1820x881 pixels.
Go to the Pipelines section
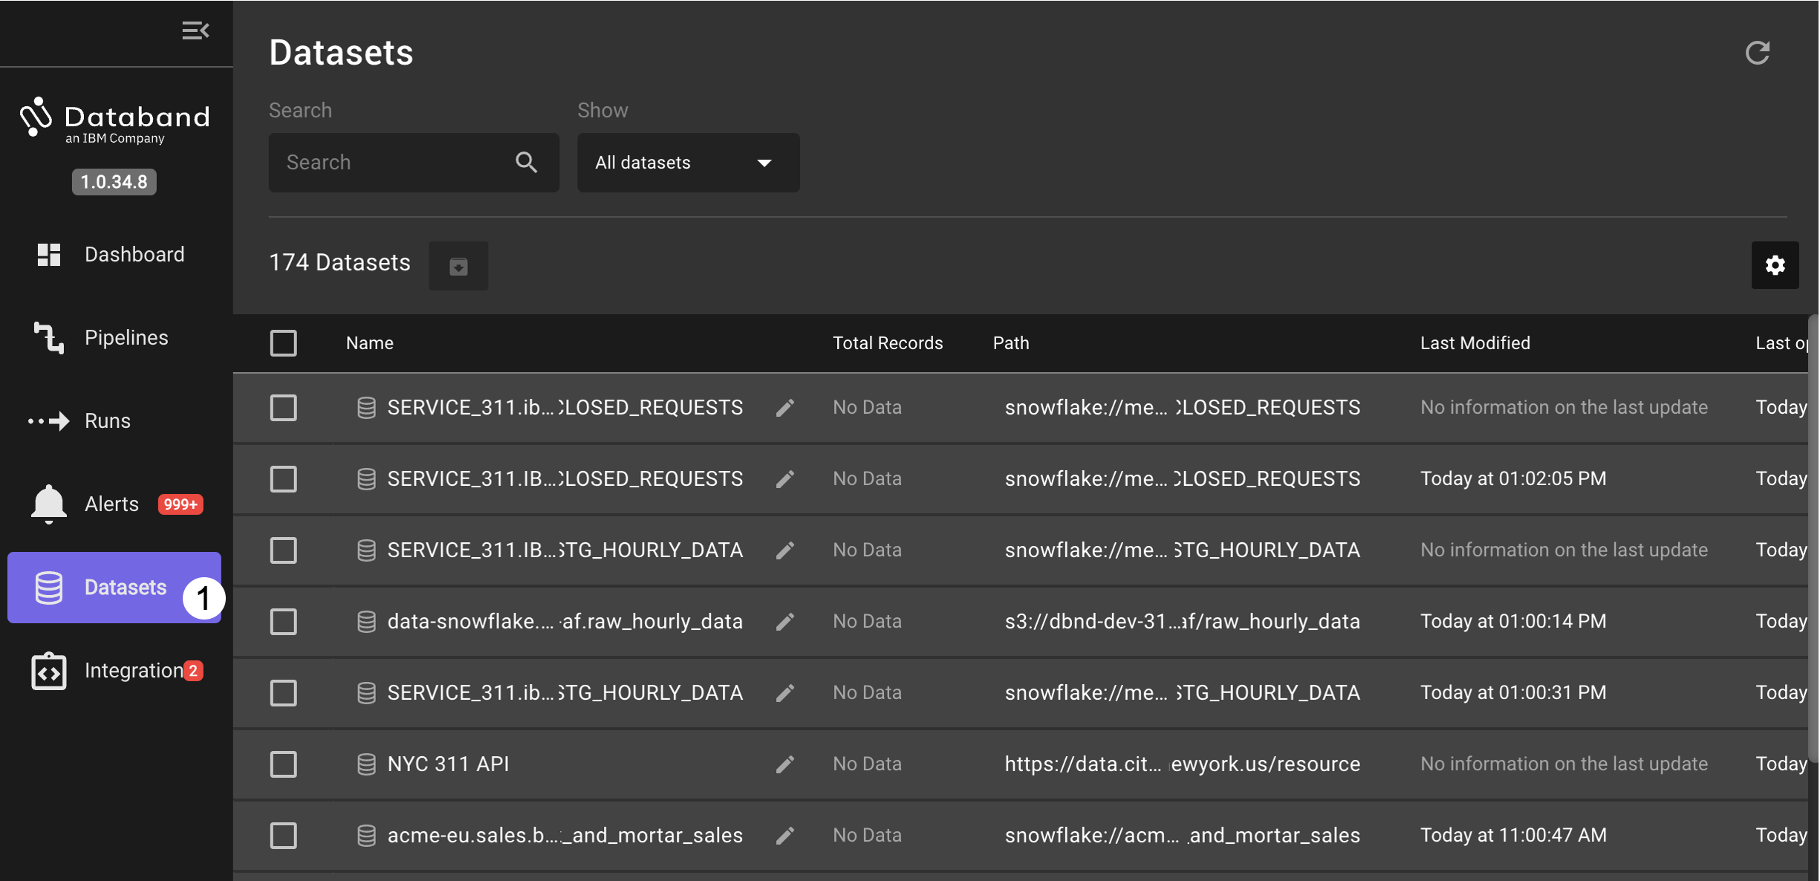pyautogui.click(x=126, y=338)
